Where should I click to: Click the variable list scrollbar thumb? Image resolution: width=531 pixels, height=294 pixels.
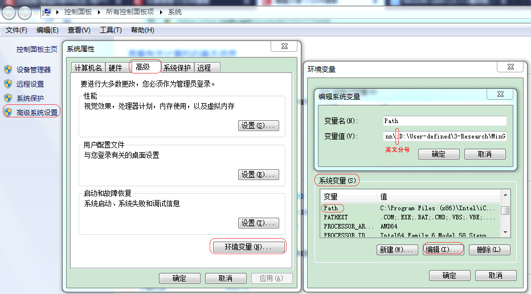(505, 210)
